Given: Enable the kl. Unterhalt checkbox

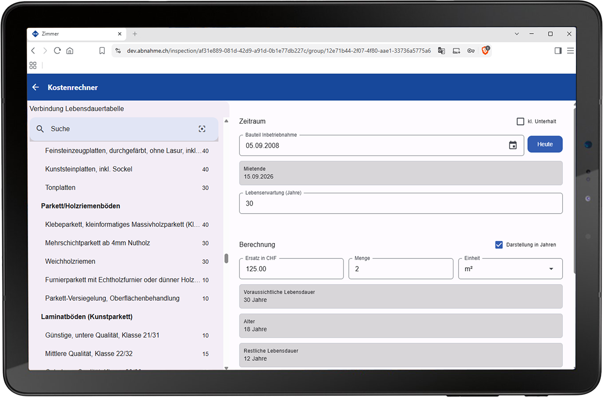Looking at the screenshot, I should click(x=520, y=121).
